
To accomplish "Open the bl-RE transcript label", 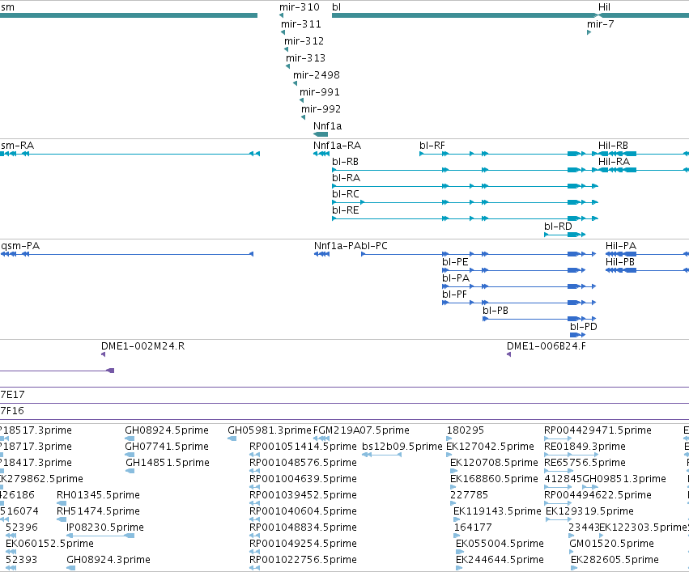I will pos(346,210).
